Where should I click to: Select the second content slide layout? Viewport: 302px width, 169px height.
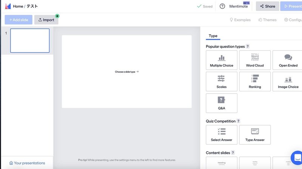click(x=255, y=163)
